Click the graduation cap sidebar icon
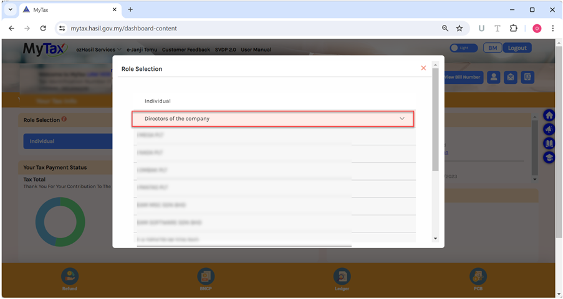 point(549,157)
